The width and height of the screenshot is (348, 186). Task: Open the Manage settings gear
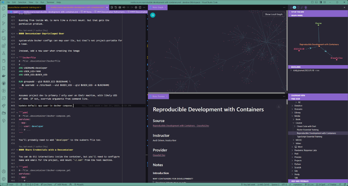click(x=4, y=179)
